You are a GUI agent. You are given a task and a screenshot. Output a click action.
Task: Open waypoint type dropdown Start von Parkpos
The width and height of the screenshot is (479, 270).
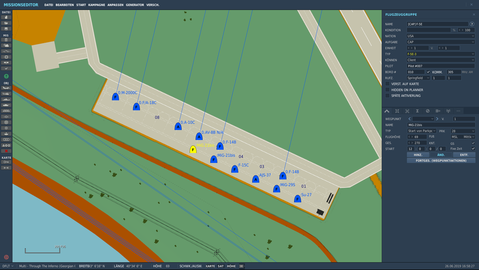tap(422, 131)
